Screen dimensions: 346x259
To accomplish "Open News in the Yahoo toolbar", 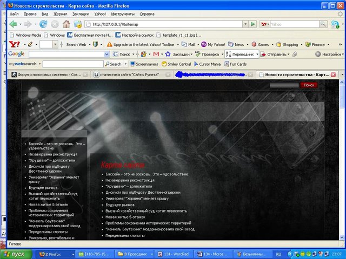I will pyautogui.click(x=236, y=44).
